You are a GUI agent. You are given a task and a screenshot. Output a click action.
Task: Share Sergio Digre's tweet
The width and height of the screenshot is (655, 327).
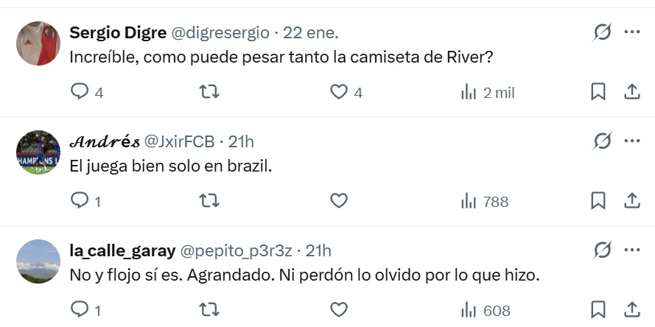631,92
